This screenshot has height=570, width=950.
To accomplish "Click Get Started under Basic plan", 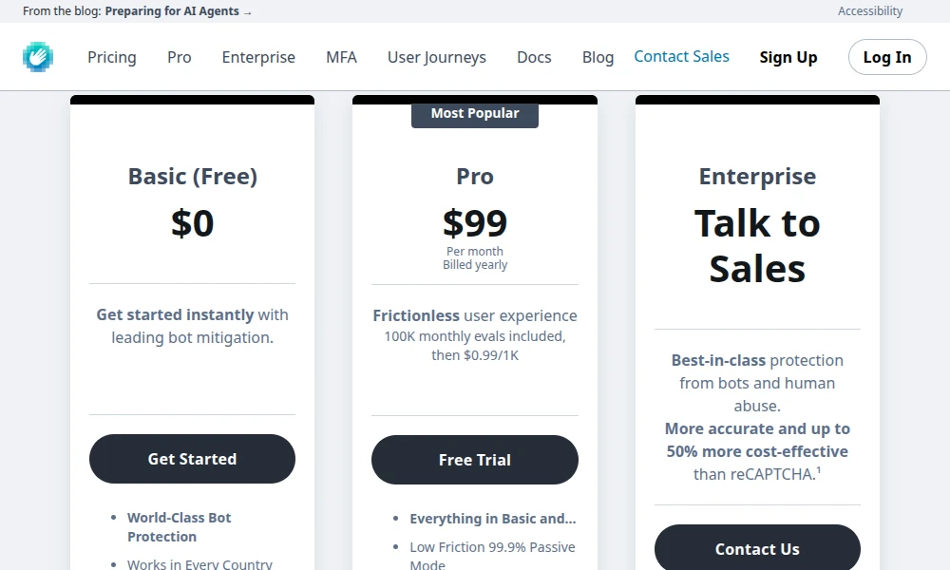I will [x=192, y=459].
